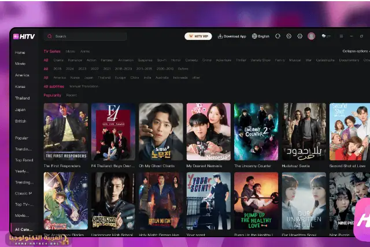Open F4 Thailand: Boys Over poster
The image size is (370, 247).
point(113,132)
